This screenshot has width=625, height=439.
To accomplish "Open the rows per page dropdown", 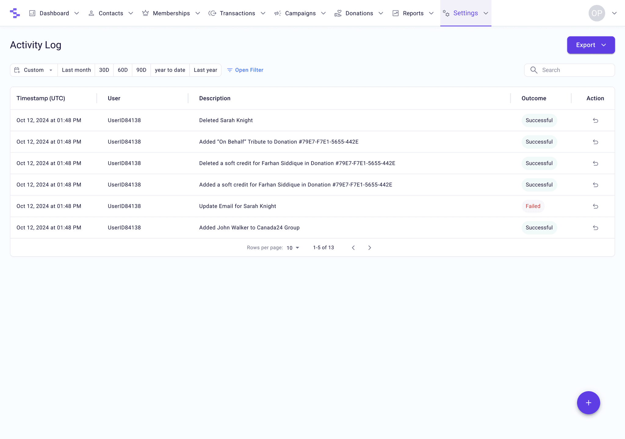I will point(293,248).
